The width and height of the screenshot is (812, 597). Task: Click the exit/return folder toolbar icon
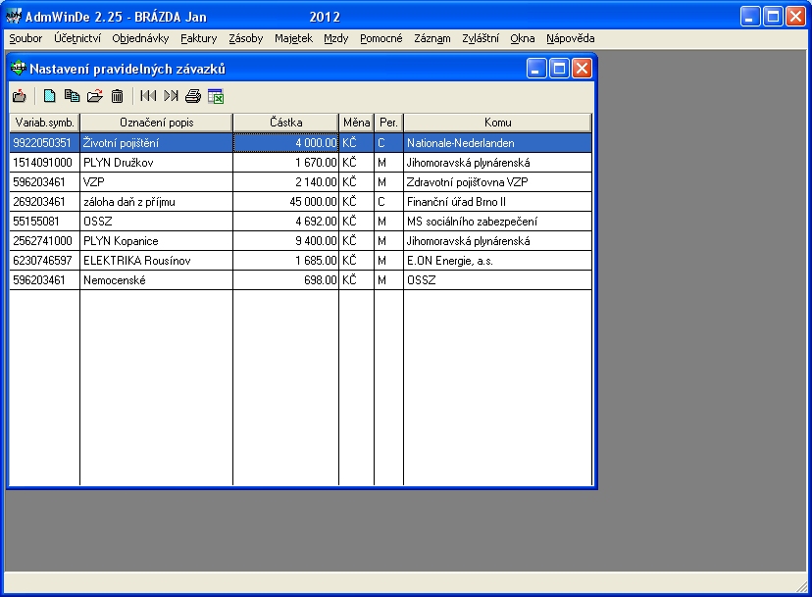(20, 96)
